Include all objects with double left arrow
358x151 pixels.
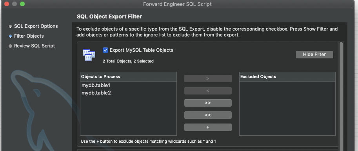[x=208, y=115]
